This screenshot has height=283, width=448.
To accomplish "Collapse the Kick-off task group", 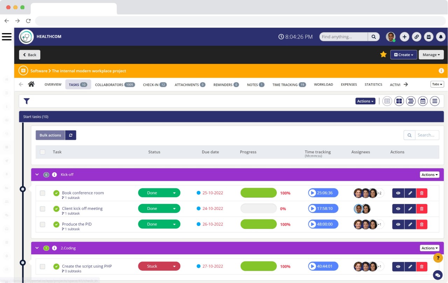I will pyautogui.click(x=37, y=174).
